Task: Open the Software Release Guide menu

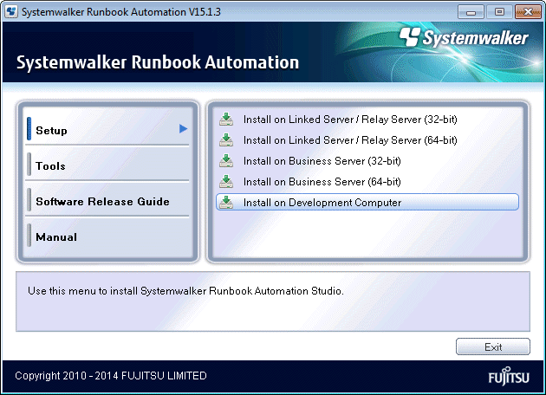Action: [107, 201]
